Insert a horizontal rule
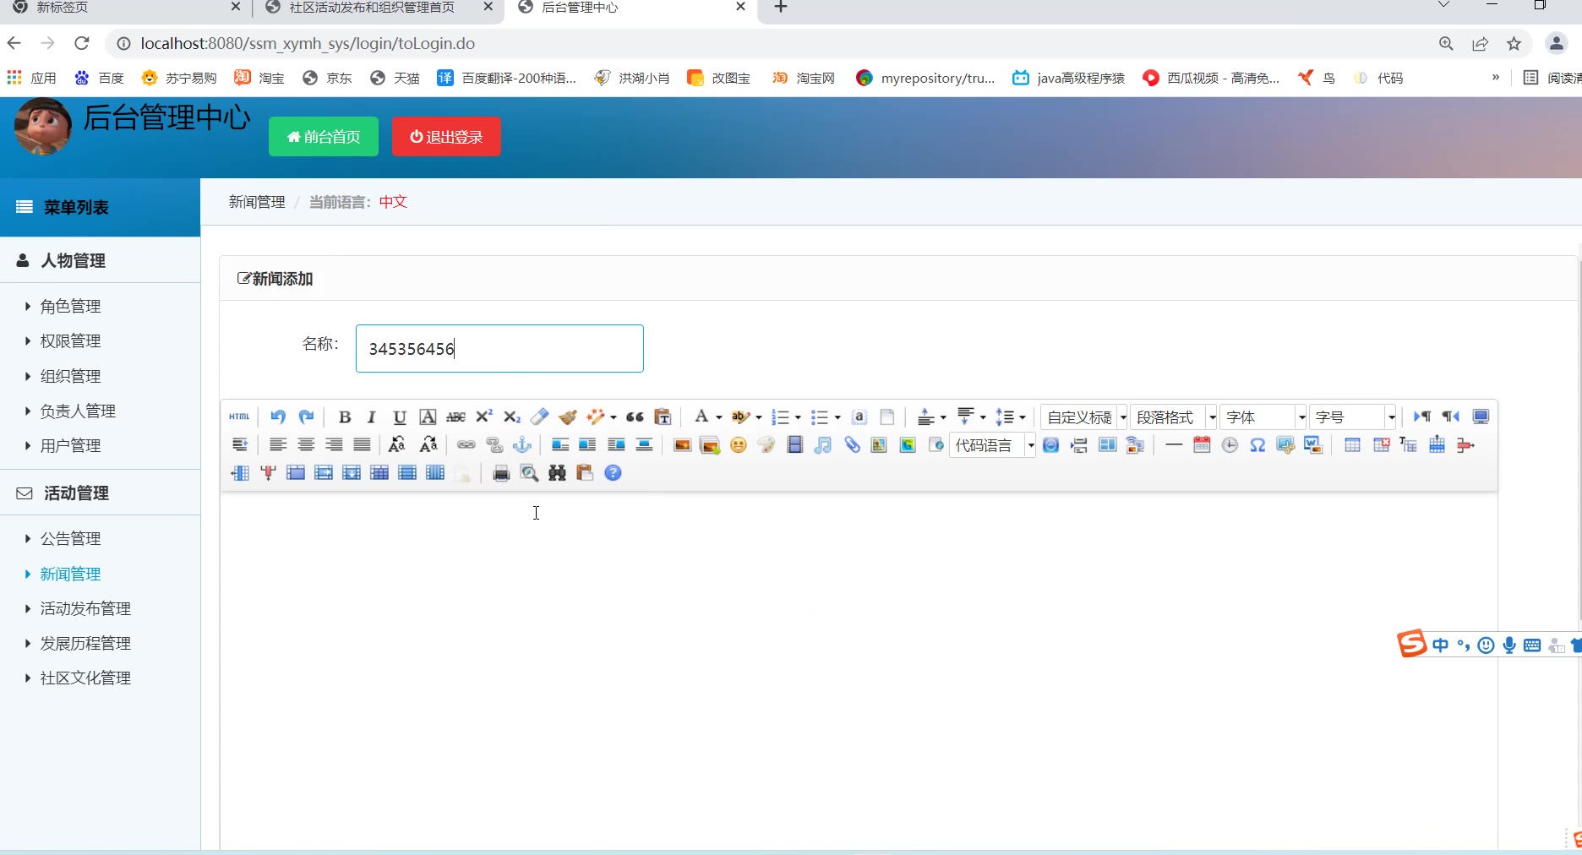The width and height of the screenshot is (1582, 855). click(x=1174, y=444)
